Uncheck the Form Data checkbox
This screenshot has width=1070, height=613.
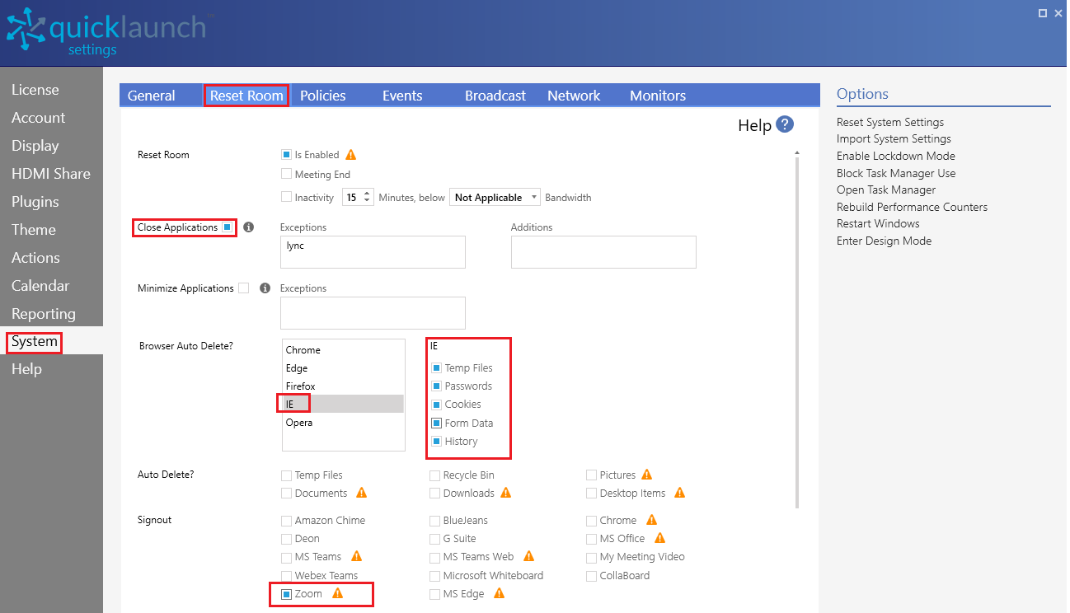point(437,423)
